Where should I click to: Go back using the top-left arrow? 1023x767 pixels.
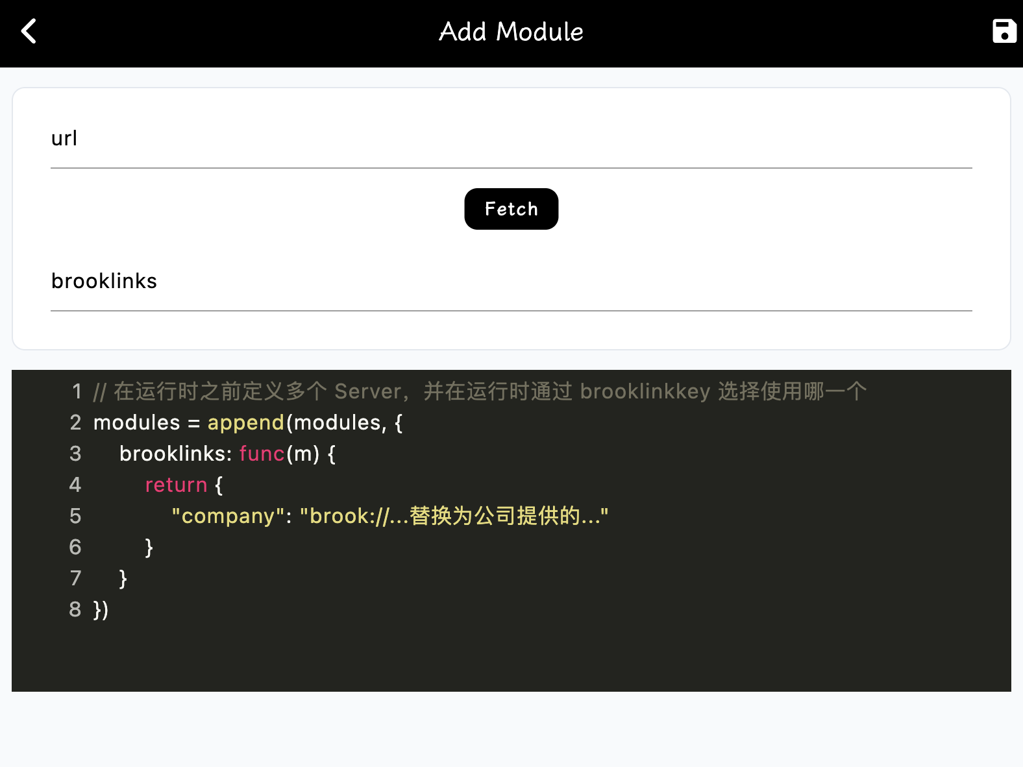click(29, 31)
